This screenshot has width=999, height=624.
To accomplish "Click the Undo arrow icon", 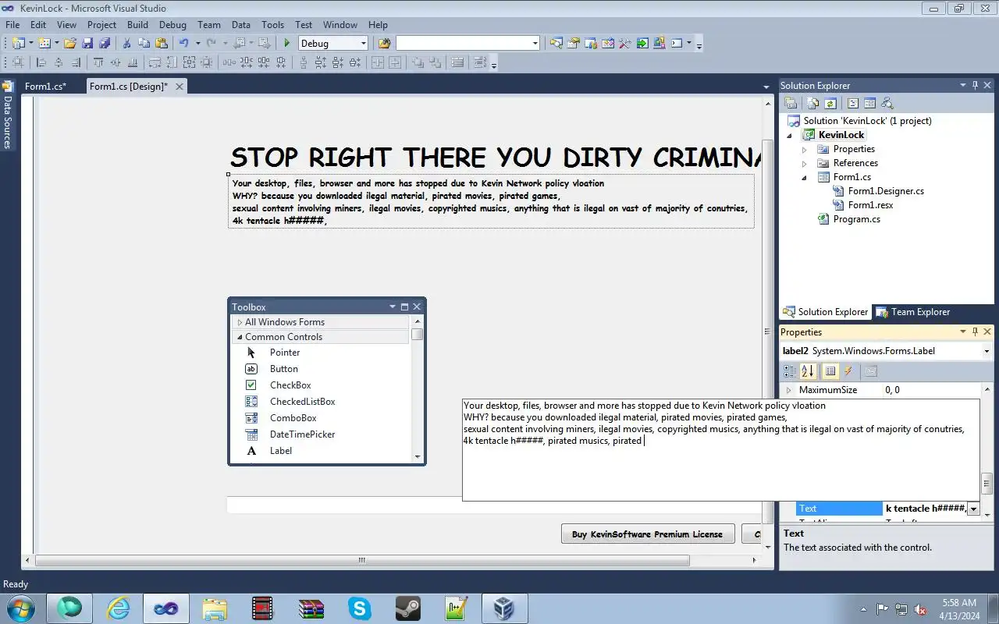I will point(184,43).
